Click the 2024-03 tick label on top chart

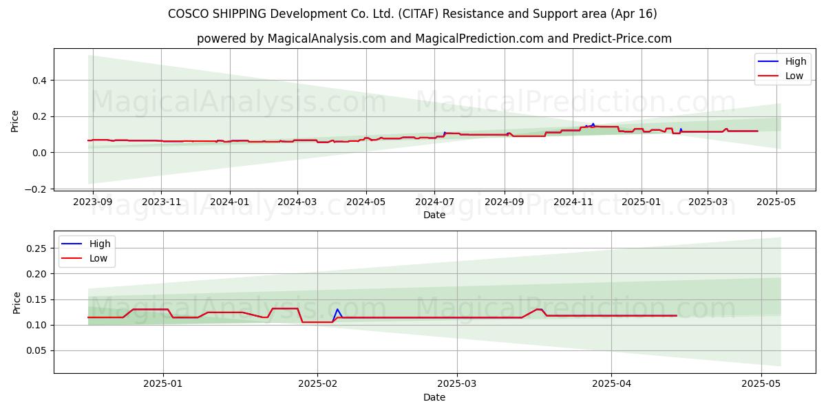pos(297,202)
